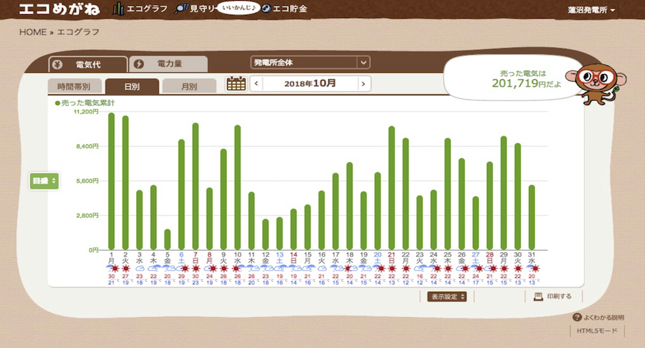Open the よくわかる説明 help link
Viewport: 645px width, 348px height.
[599, 317]
